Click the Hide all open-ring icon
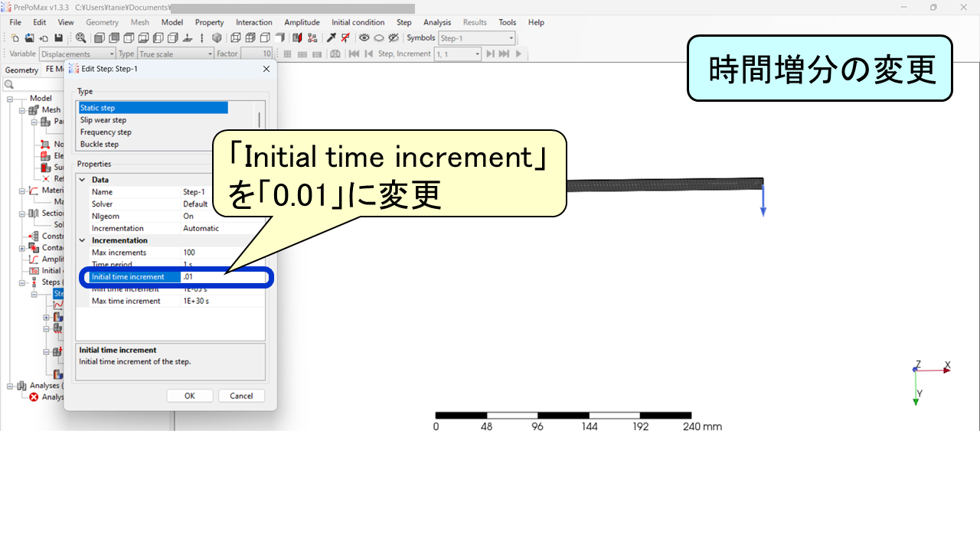 click(x=379, y=37)
